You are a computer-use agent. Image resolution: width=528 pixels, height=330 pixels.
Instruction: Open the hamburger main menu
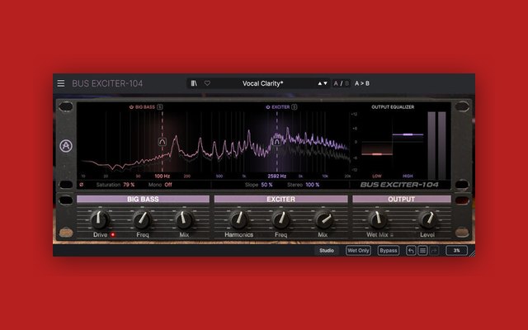coord(60,83)
